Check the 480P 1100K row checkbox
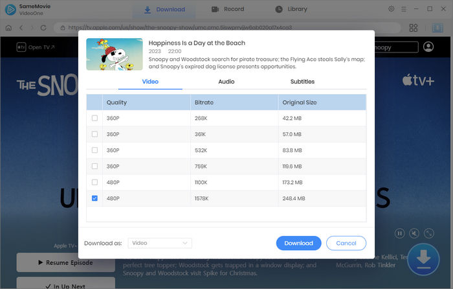 [94, 182]
